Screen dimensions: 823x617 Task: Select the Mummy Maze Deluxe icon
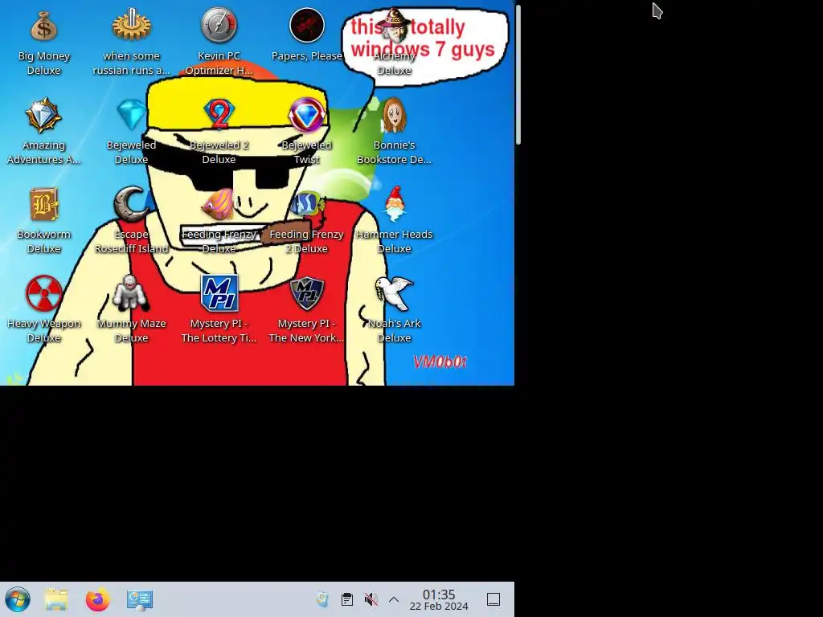(x=131, y=292)
